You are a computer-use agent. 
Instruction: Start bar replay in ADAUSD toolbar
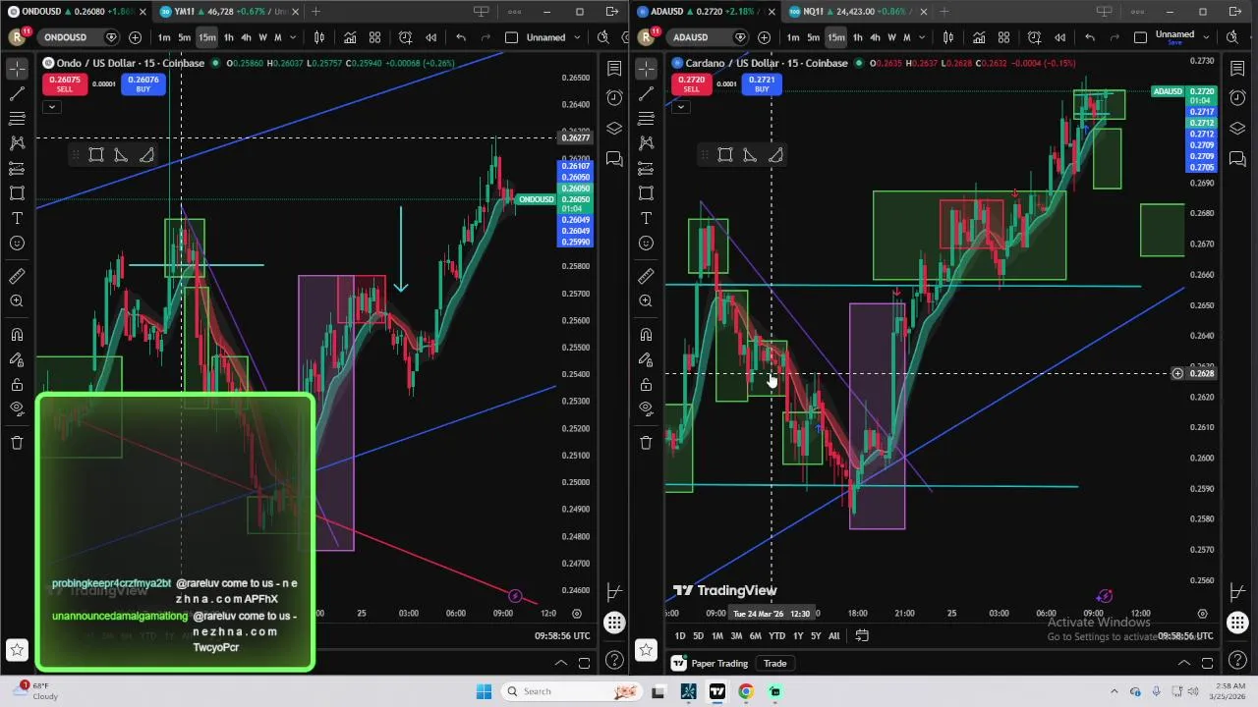click(1059, 37)
